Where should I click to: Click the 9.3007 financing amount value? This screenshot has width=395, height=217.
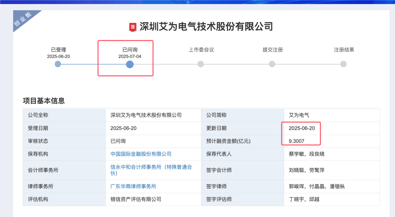coord(296,141)
